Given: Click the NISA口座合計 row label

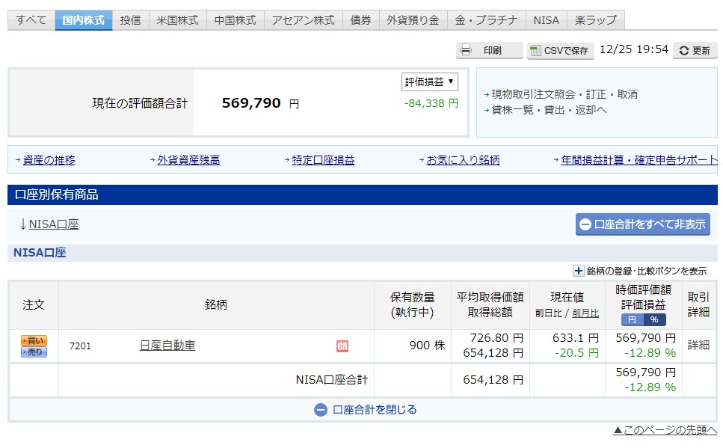Looking at the screenshot, I should tap(332, 380).
